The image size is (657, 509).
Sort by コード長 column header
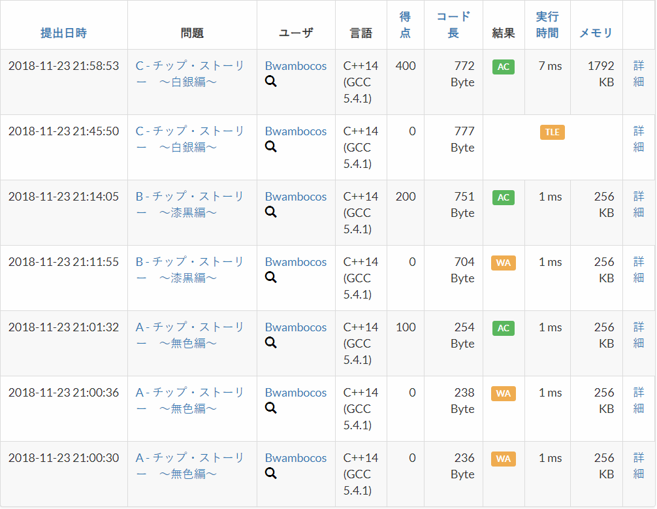click(x=453, y=25)
